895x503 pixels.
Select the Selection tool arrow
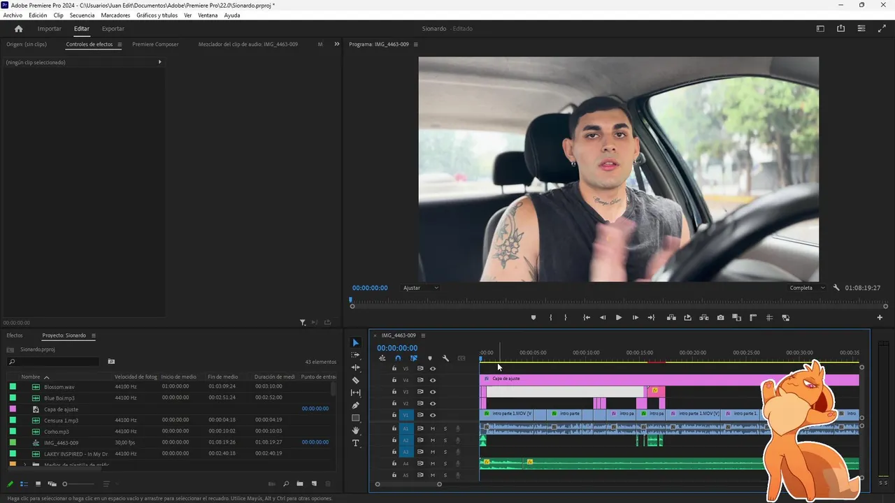[355, 342]
